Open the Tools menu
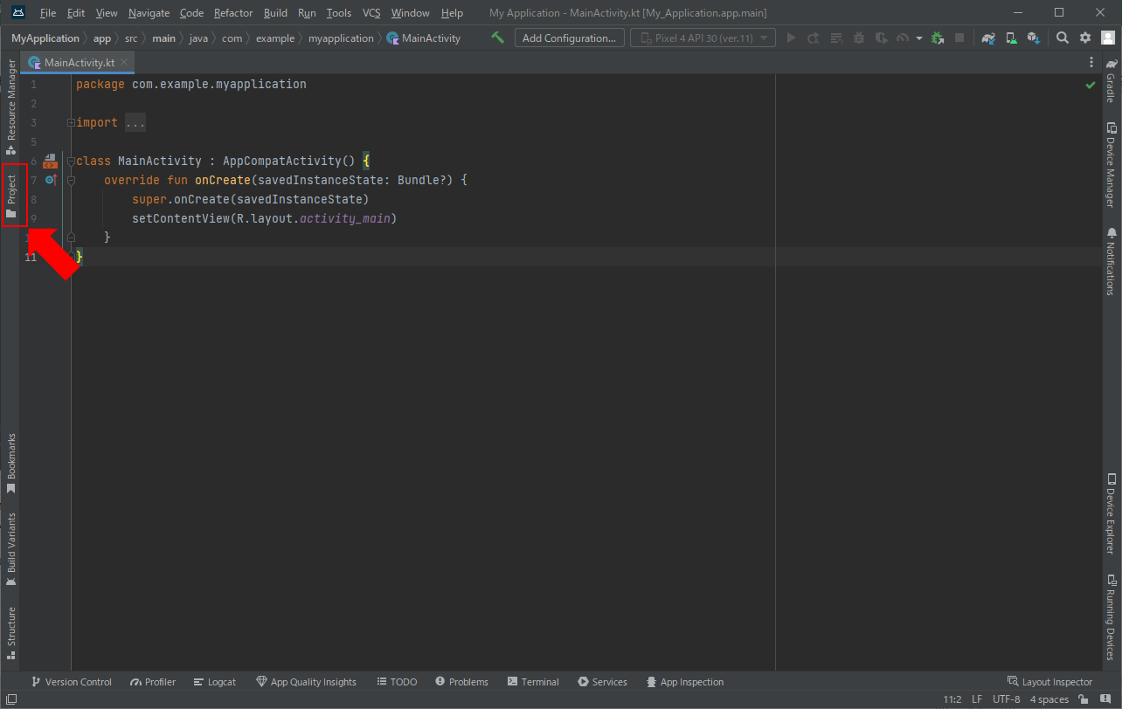 [x=339, y=13]
